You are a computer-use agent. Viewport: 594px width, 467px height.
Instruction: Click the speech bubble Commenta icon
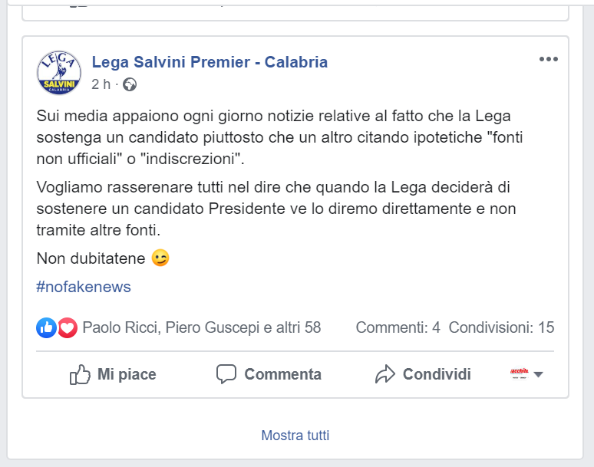pyautogui.click(x=226, y=374)
